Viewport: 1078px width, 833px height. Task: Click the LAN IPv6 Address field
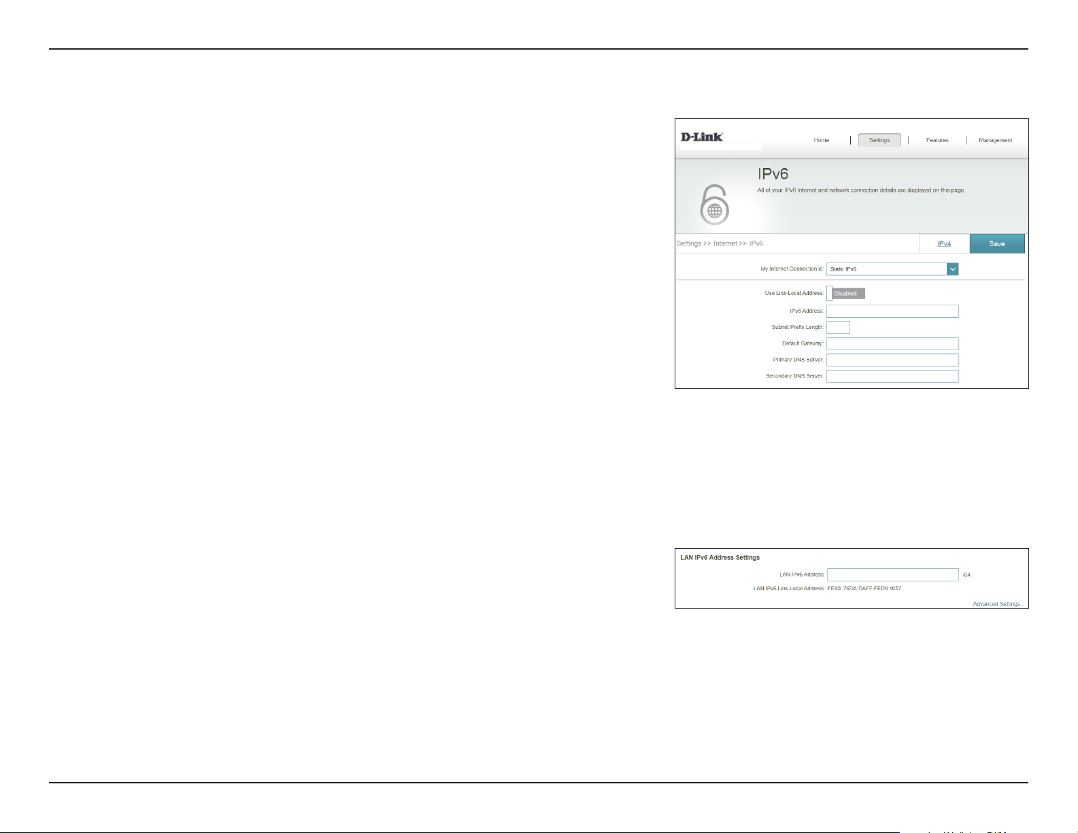[893, 575]
